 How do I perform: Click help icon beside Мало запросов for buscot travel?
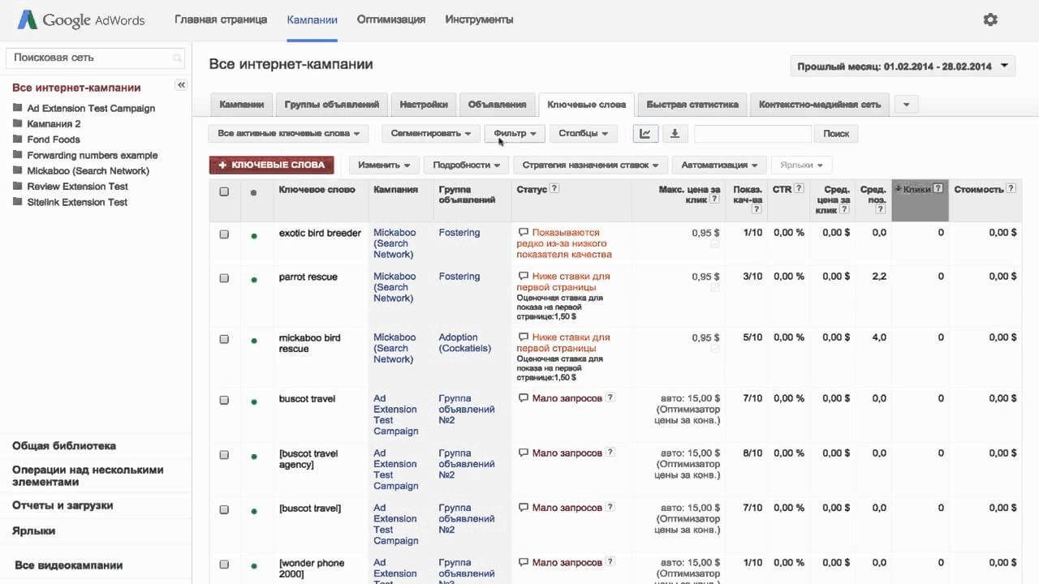click(610, 397)
